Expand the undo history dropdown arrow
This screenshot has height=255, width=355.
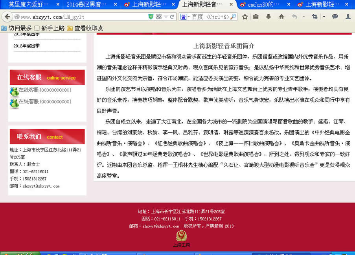click(304, 16)
